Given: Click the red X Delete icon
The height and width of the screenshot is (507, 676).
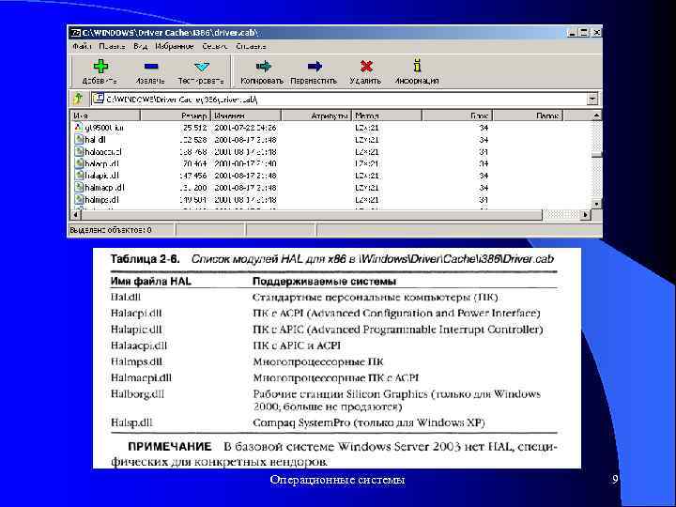Looking at the screenshot, I should (x=366, y=66).
